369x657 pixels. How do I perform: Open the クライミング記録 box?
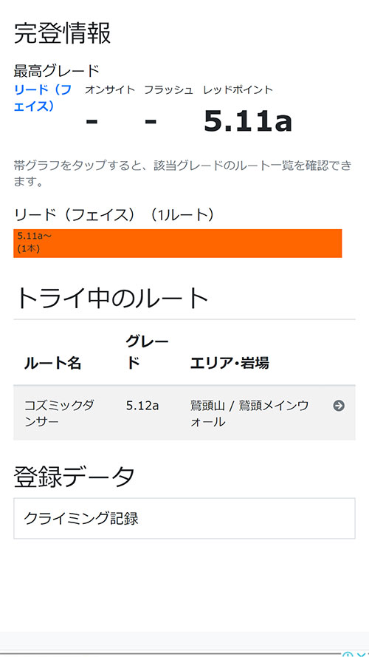(184, 518)
